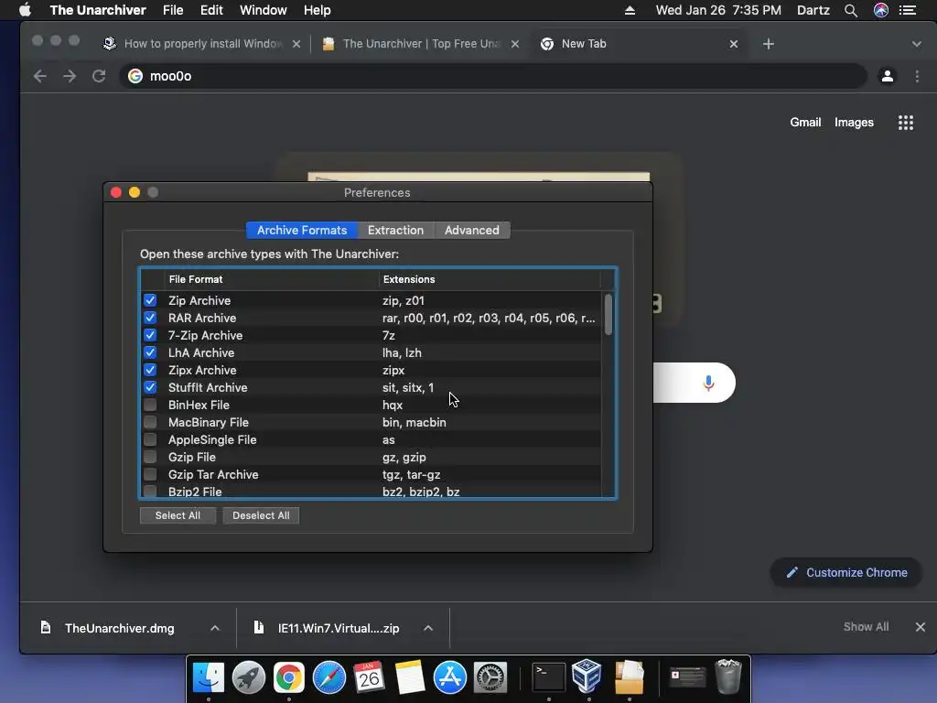Click the archive list vertical scrollbar
The width and height of the screenshot is (937, 703).
point(609,315)
